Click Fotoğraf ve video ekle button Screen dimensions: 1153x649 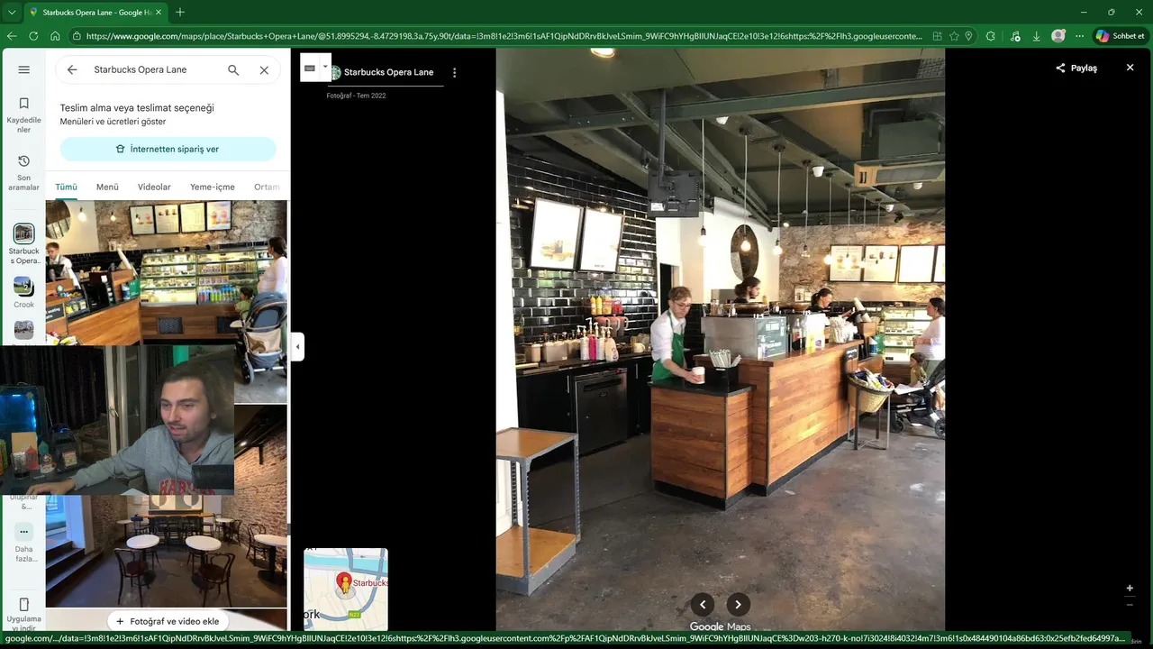[x=168, y=621]
